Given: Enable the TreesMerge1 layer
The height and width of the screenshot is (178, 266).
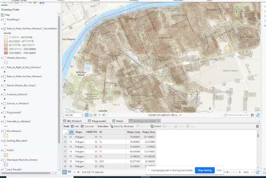Looking at the screenshot, I should tap(5, 20).
